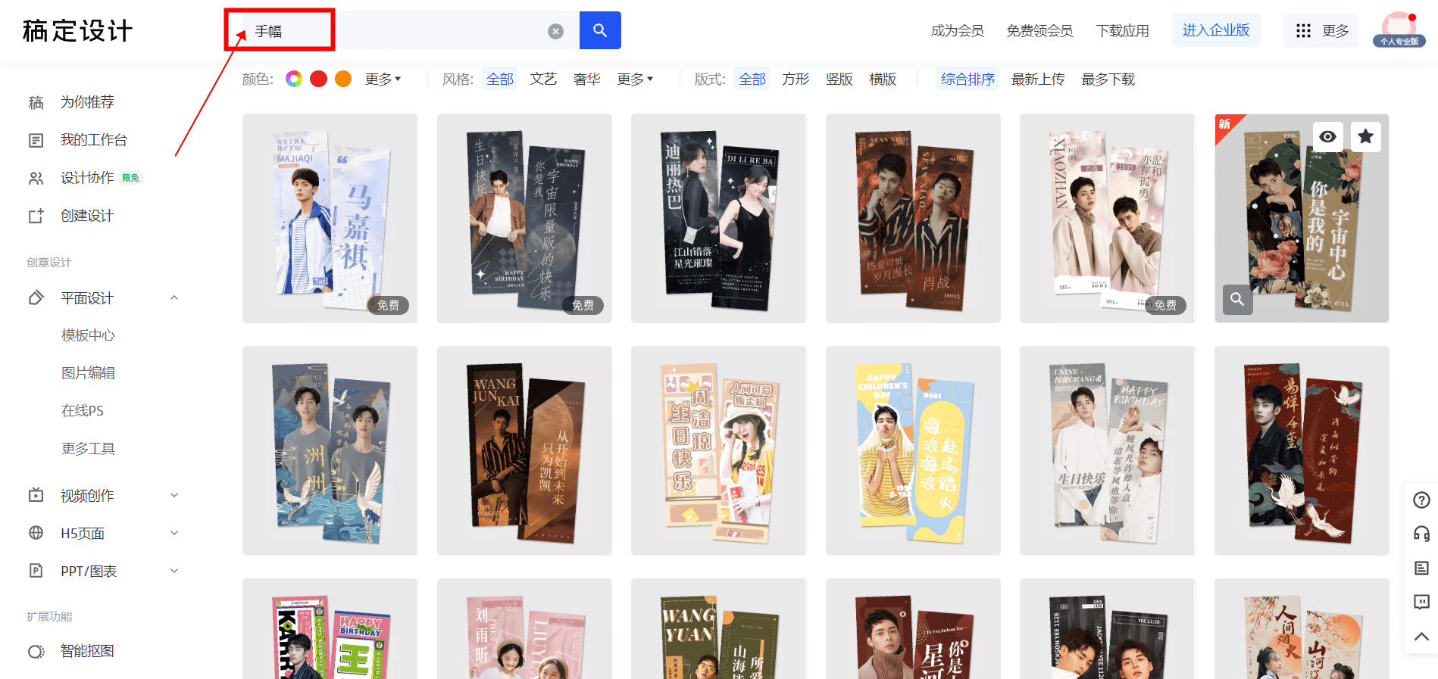Filter by orange color swatch
The width and height of the screenshot is (1438, 679).
click(343, 79)
